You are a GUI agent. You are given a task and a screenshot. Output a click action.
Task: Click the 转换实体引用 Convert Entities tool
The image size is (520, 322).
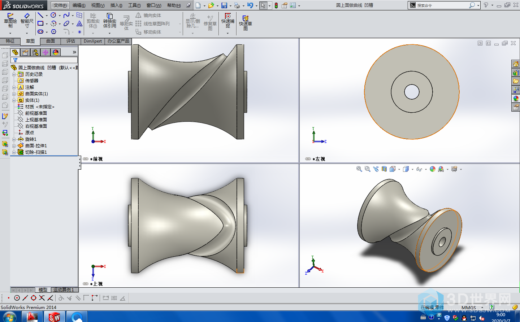[110, 21]
